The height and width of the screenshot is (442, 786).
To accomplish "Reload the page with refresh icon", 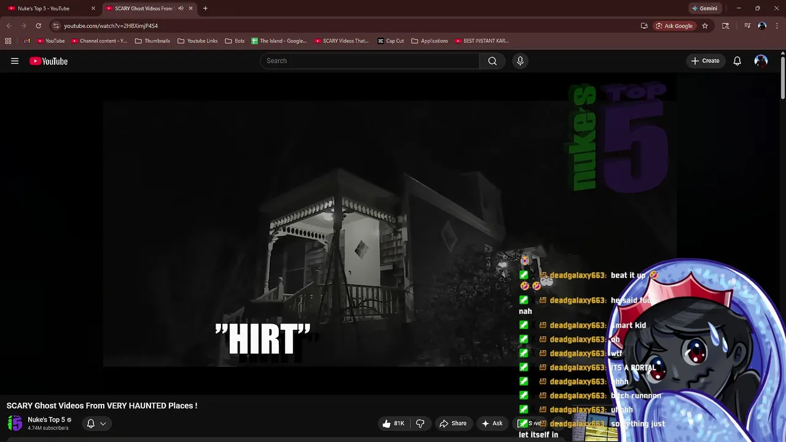I will click(x=38, y=26).
